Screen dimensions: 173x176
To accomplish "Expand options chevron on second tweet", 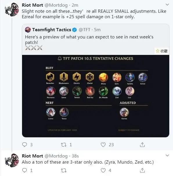I will click(167, 155).
